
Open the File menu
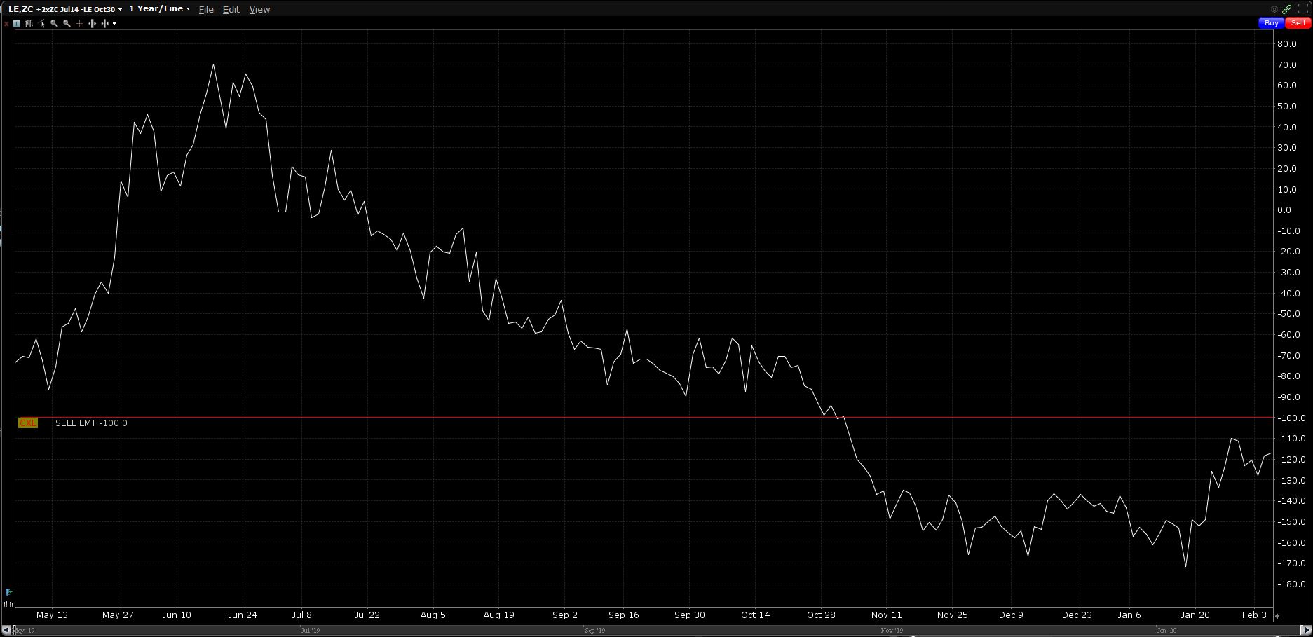pos(206,9)
